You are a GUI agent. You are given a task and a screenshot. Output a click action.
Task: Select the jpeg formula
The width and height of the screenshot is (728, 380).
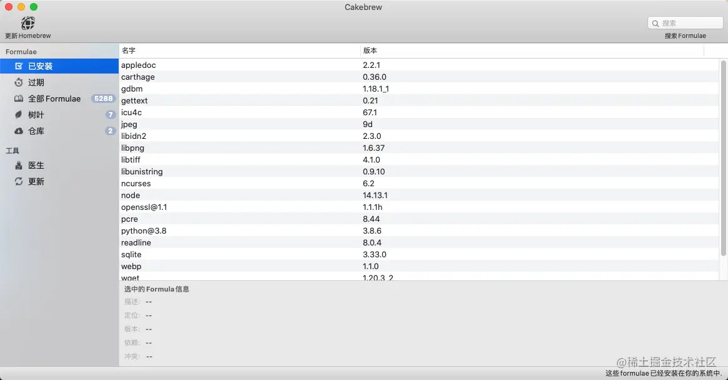(419, 124)
